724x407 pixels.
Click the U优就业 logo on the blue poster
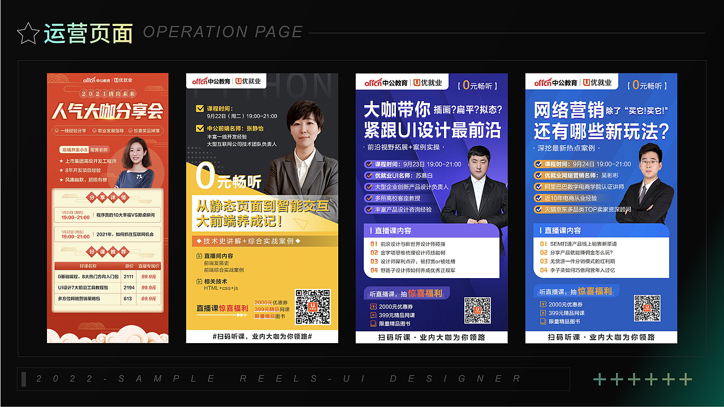[597, 83]
